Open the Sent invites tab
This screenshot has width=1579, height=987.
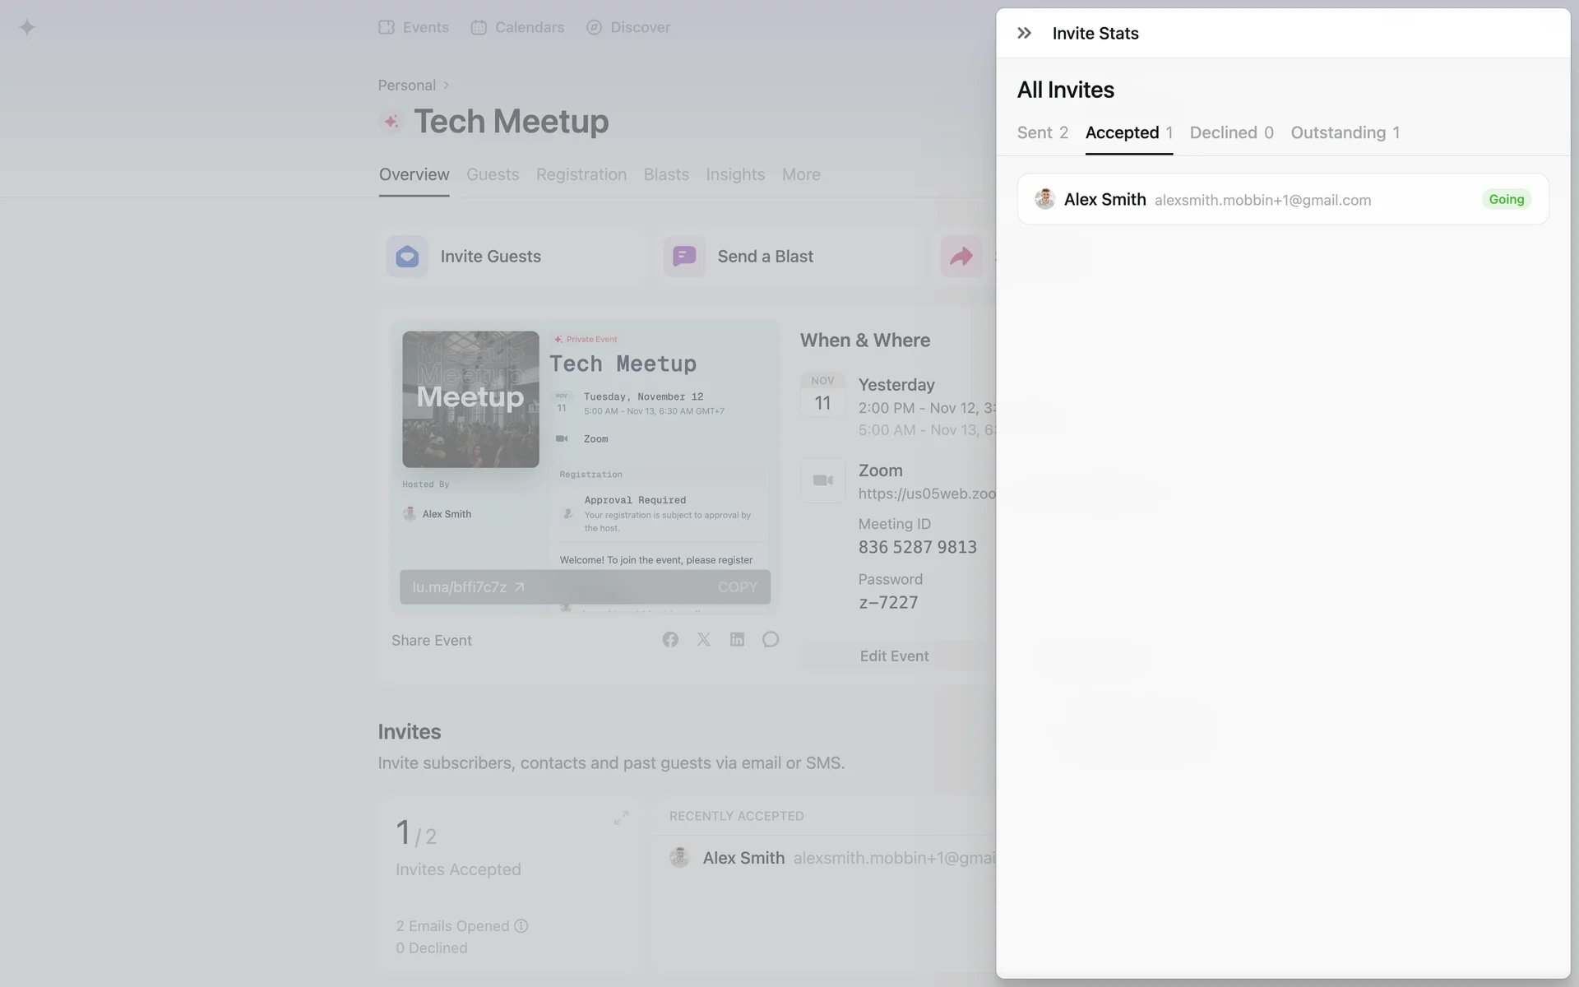point(1042,133)
